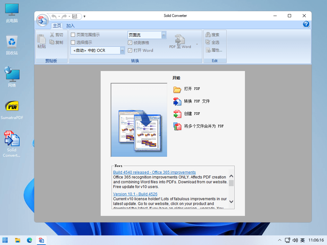
Task: Switch to the 主页 ribbon tab
Action: click(57, 26)
